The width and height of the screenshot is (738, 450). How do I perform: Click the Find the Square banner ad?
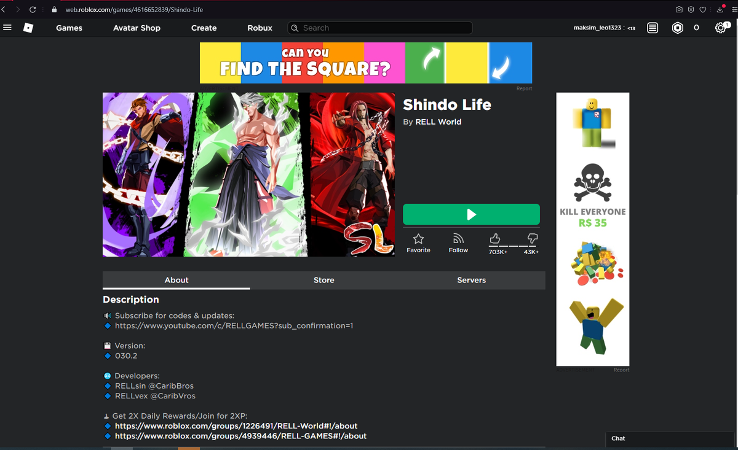[x=366, y=63]
